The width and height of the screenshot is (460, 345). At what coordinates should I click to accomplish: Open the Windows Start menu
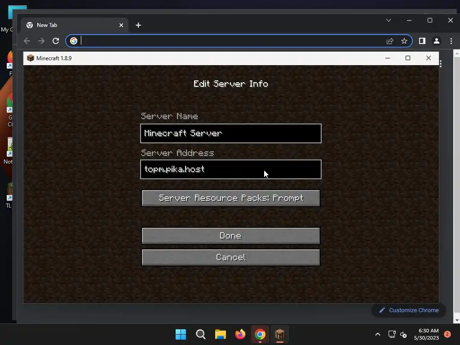coord(181,334)
